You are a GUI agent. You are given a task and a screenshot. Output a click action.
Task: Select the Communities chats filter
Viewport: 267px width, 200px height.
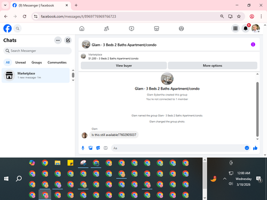(57, 62)
